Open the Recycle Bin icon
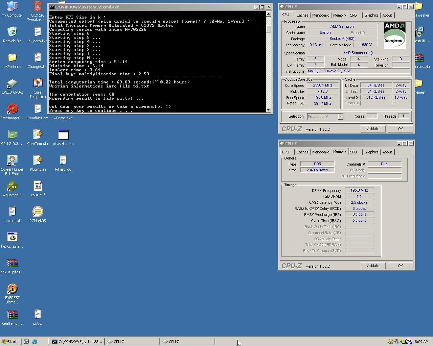Image resolution: width=433 pixels, height=346 pixels. pyautogui.click(x=12, y=34)
